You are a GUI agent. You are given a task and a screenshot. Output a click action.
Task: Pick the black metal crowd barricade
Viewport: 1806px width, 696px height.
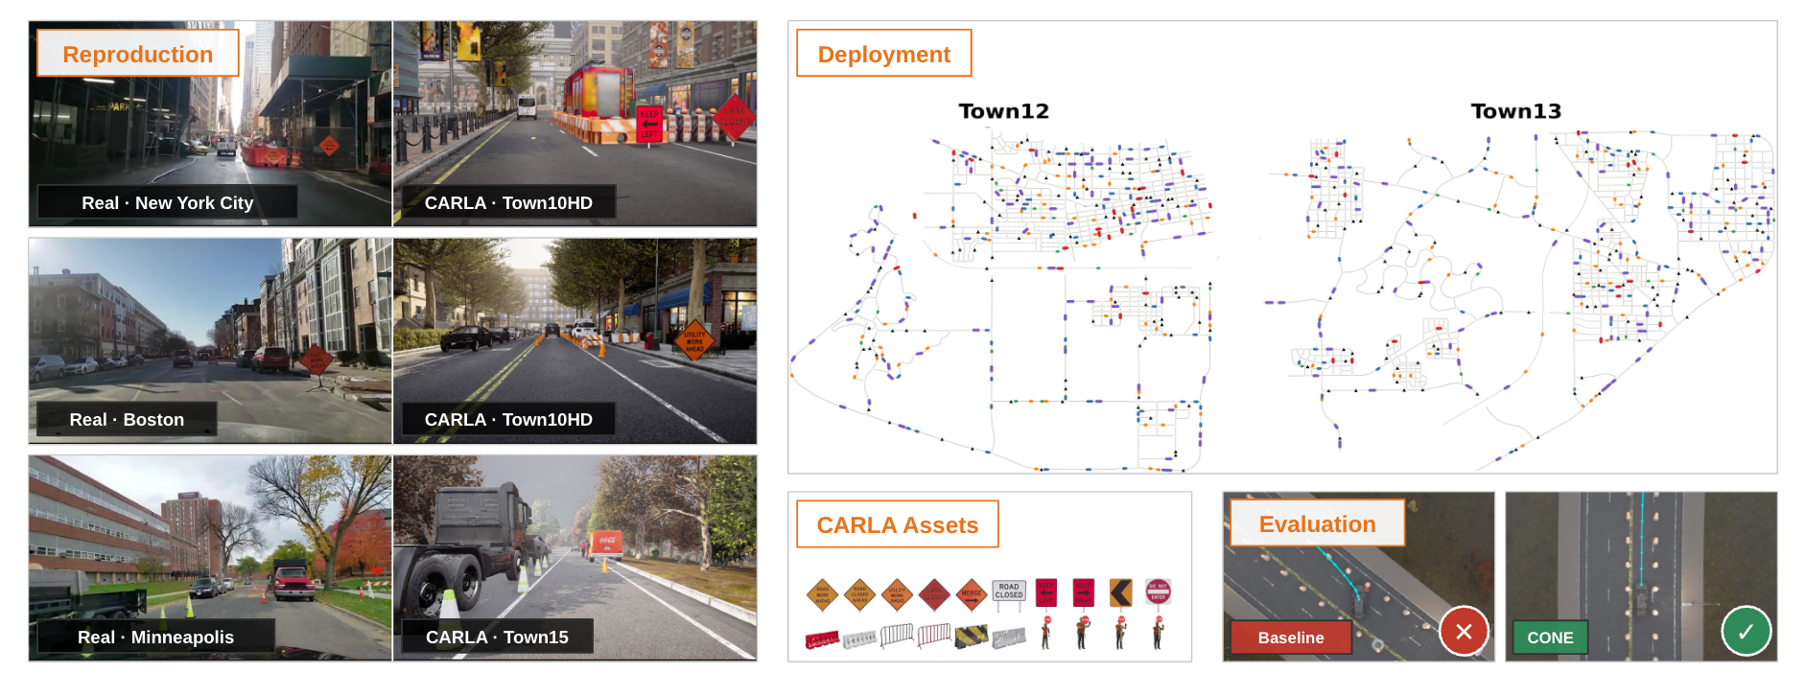(x=897, y=636)
